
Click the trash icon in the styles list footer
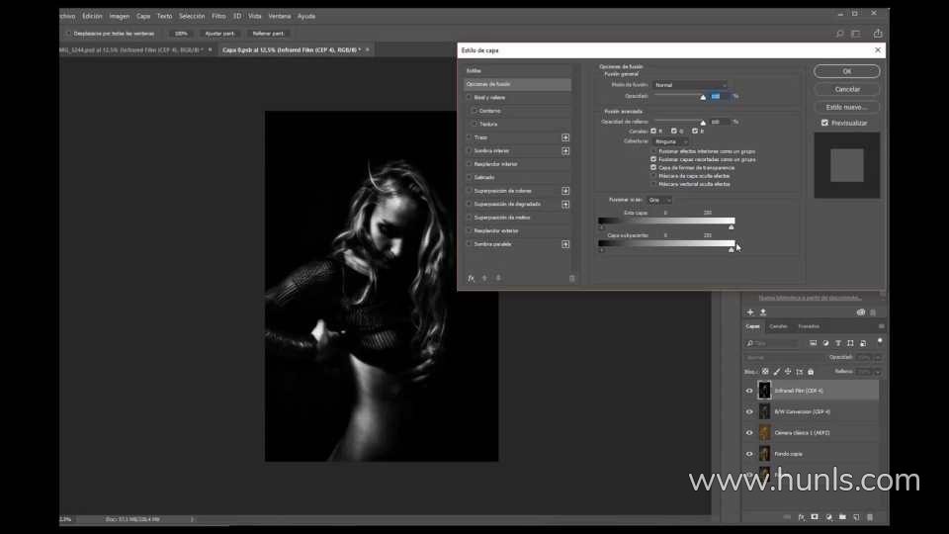pyautogui.click(x=571, y=278)
